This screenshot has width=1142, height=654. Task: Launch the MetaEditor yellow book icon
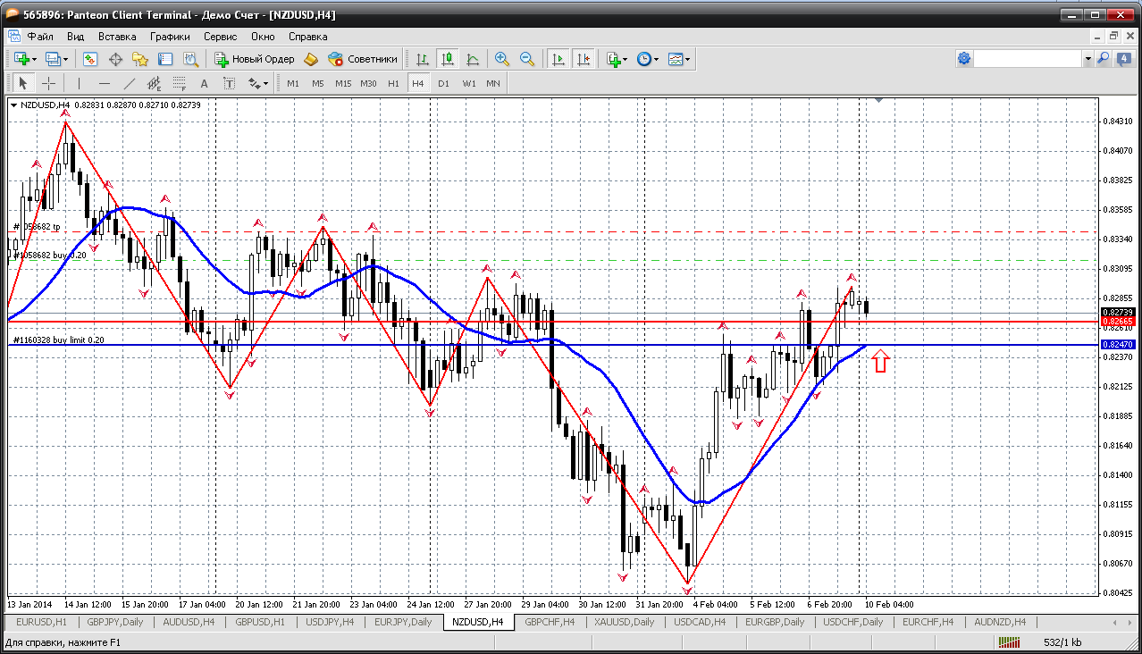(x=311, y=59)
